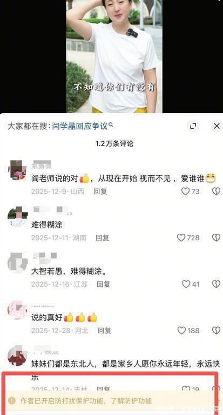Dislike the 说的真好 comment from 河北
Viewport: 223px width, 415px height.
tap(216, 330)
